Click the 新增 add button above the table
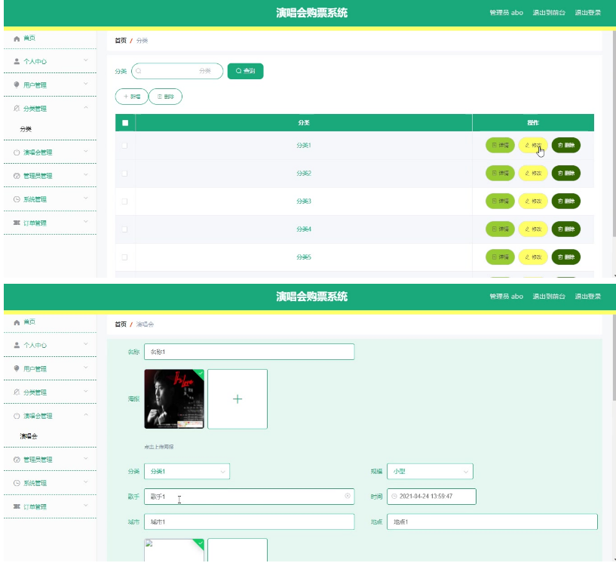616x563 pixels. (x=132, y=97)
